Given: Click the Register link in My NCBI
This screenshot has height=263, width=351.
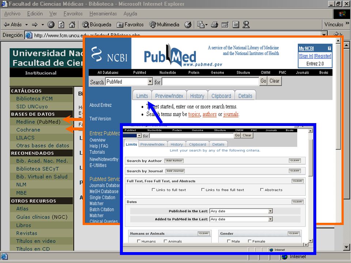Looking at the screenshot, I should pyautogui.click(x=322, y=56).
